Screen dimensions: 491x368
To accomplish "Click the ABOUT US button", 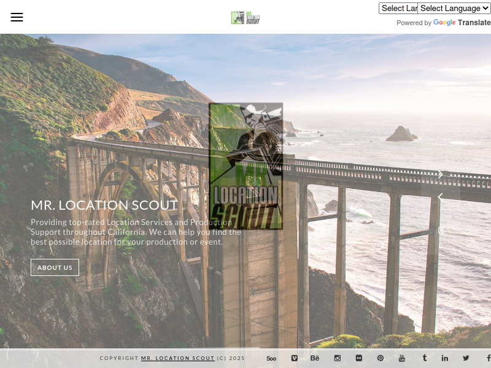I will coord(55,267).
